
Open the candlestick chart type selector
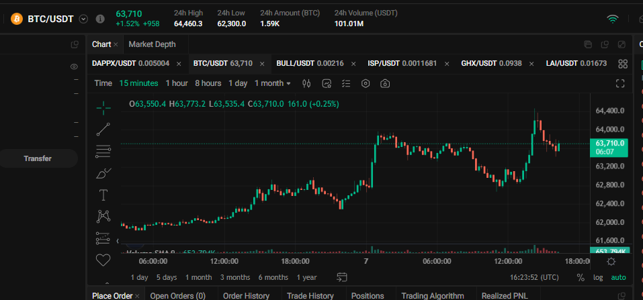[306, 84]
